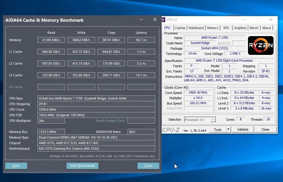Click the Memory Bus value 1333.3 MHz

[51, 132]
